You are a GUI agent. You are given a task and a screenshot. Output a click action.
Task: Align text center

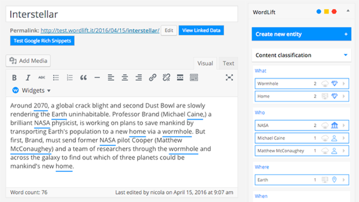point(125,78)
